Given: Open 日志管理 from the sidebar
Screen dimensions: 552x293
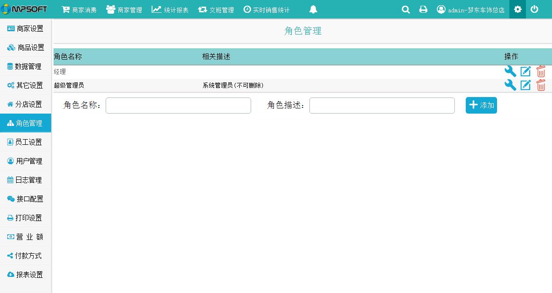Looking at the screenshot, I should point(26,180).
